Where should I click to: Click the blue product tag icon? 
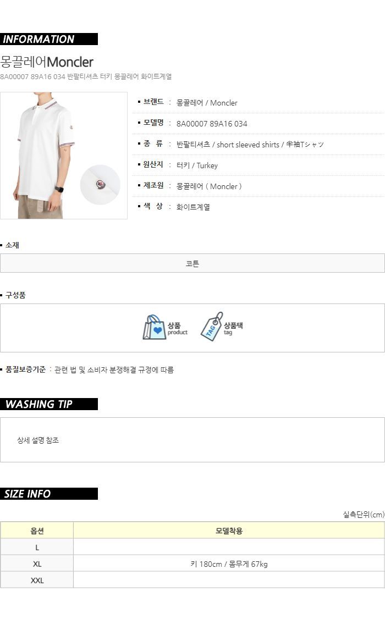point(212,327)
